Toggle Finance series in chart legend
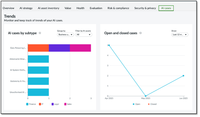Screen dimensions: 200x117 (x=31, y=104)
